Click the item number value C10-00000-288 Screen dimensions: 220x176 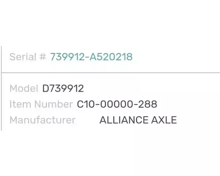[117, 104]
